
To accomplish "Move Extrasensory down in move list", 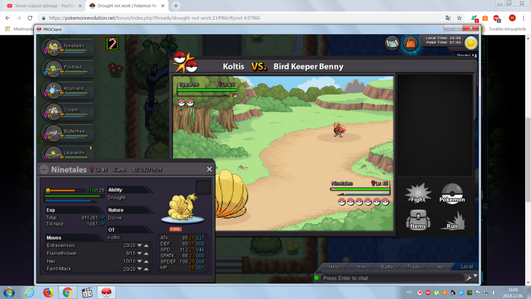I will point(140,245).
